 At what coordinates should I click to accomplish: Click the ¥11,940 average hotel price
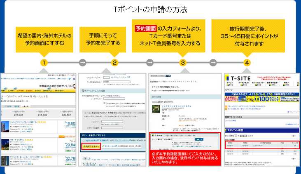pyautogui.click(x=19, y=115)
